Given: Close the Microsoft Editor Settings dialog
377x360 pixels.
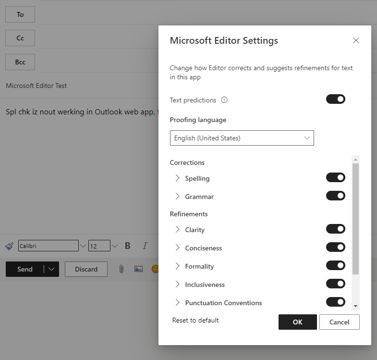Looking at the screenshot, I should tap(356, 40).
